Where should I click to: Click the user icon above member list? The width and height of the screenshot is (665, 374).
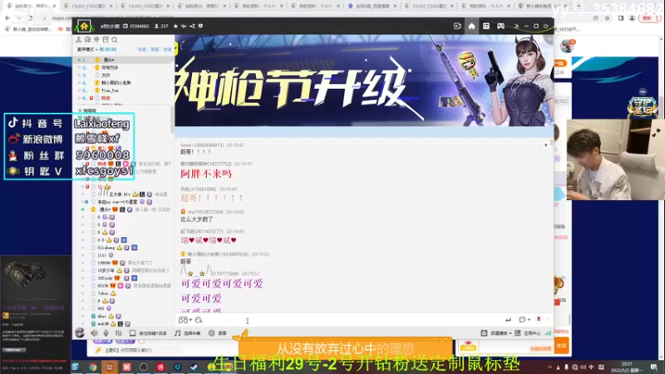point(78,39)
